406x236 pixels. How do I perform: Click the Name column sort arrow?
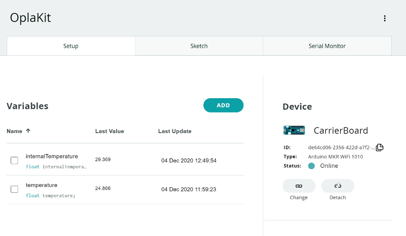[28, 131]
